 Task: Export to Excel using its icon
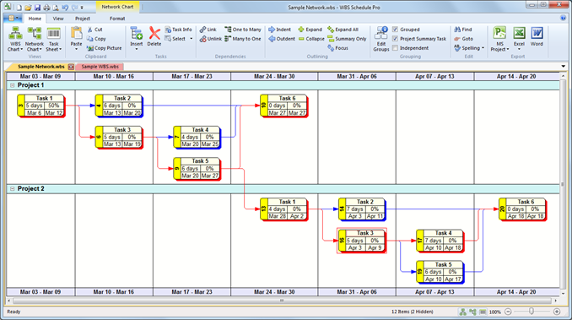pyautogui.click(x=519, y=33)
